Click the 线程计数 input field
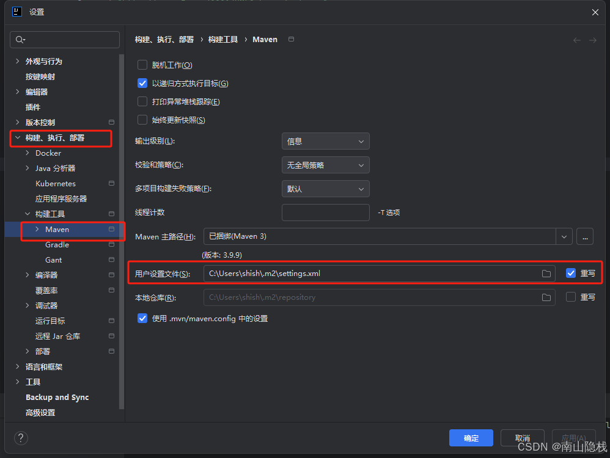Screen dimensions: 610x458 (x=326, y=213)
